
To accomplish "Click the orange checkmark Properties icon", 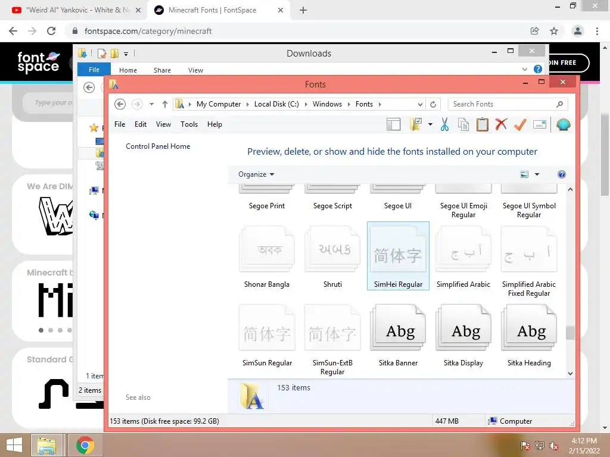I will tap(520, 124).
